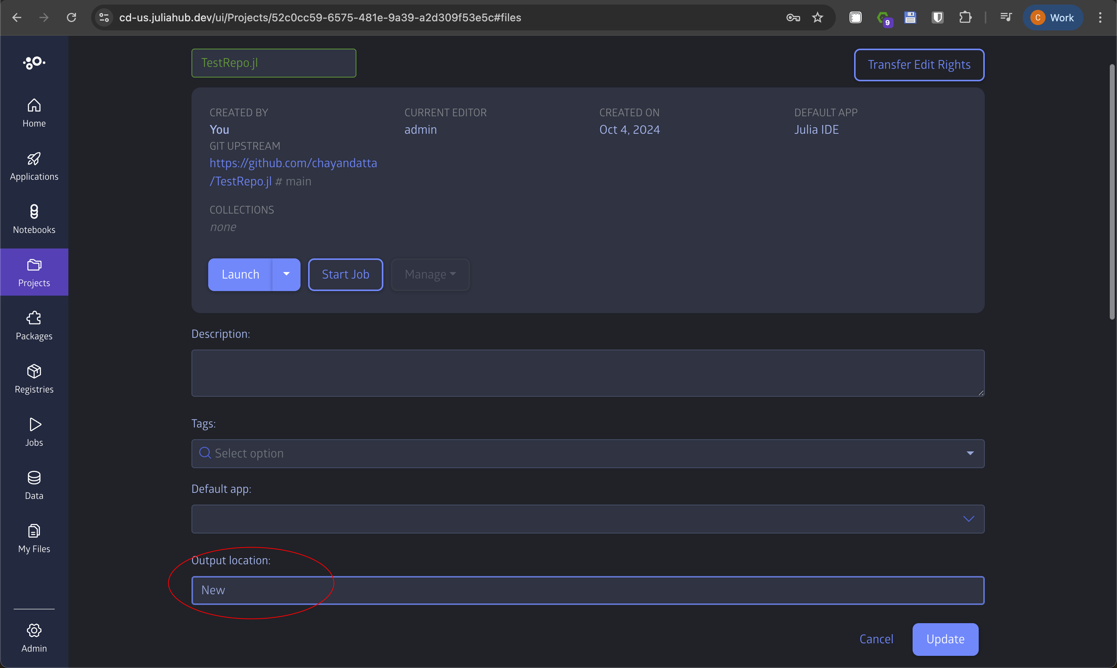Click the JuliaHub logo
1117x668 pixels.
(34, 63)
